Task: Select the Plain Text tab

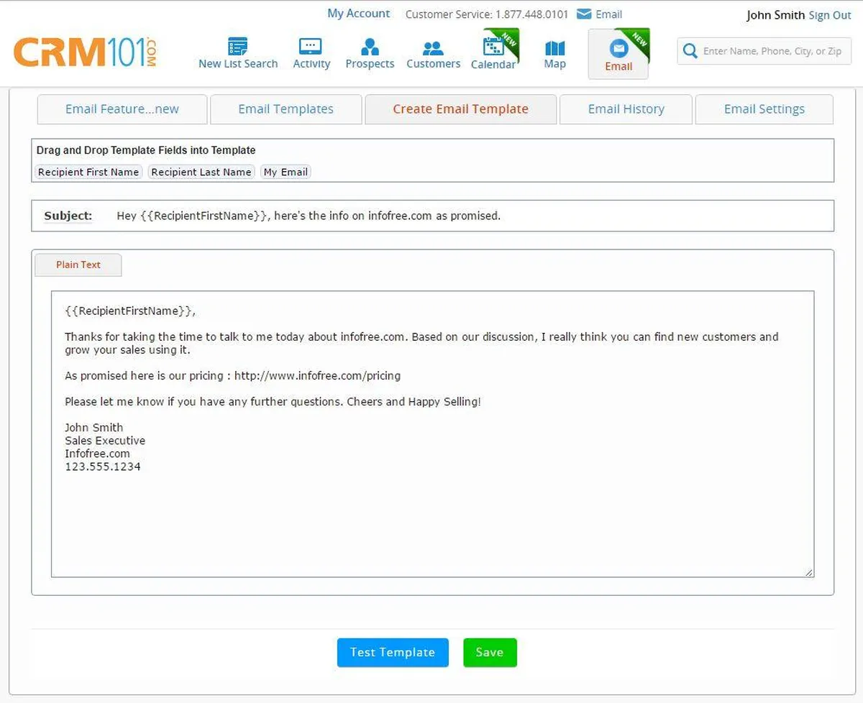Action: [x=78, y=265]
